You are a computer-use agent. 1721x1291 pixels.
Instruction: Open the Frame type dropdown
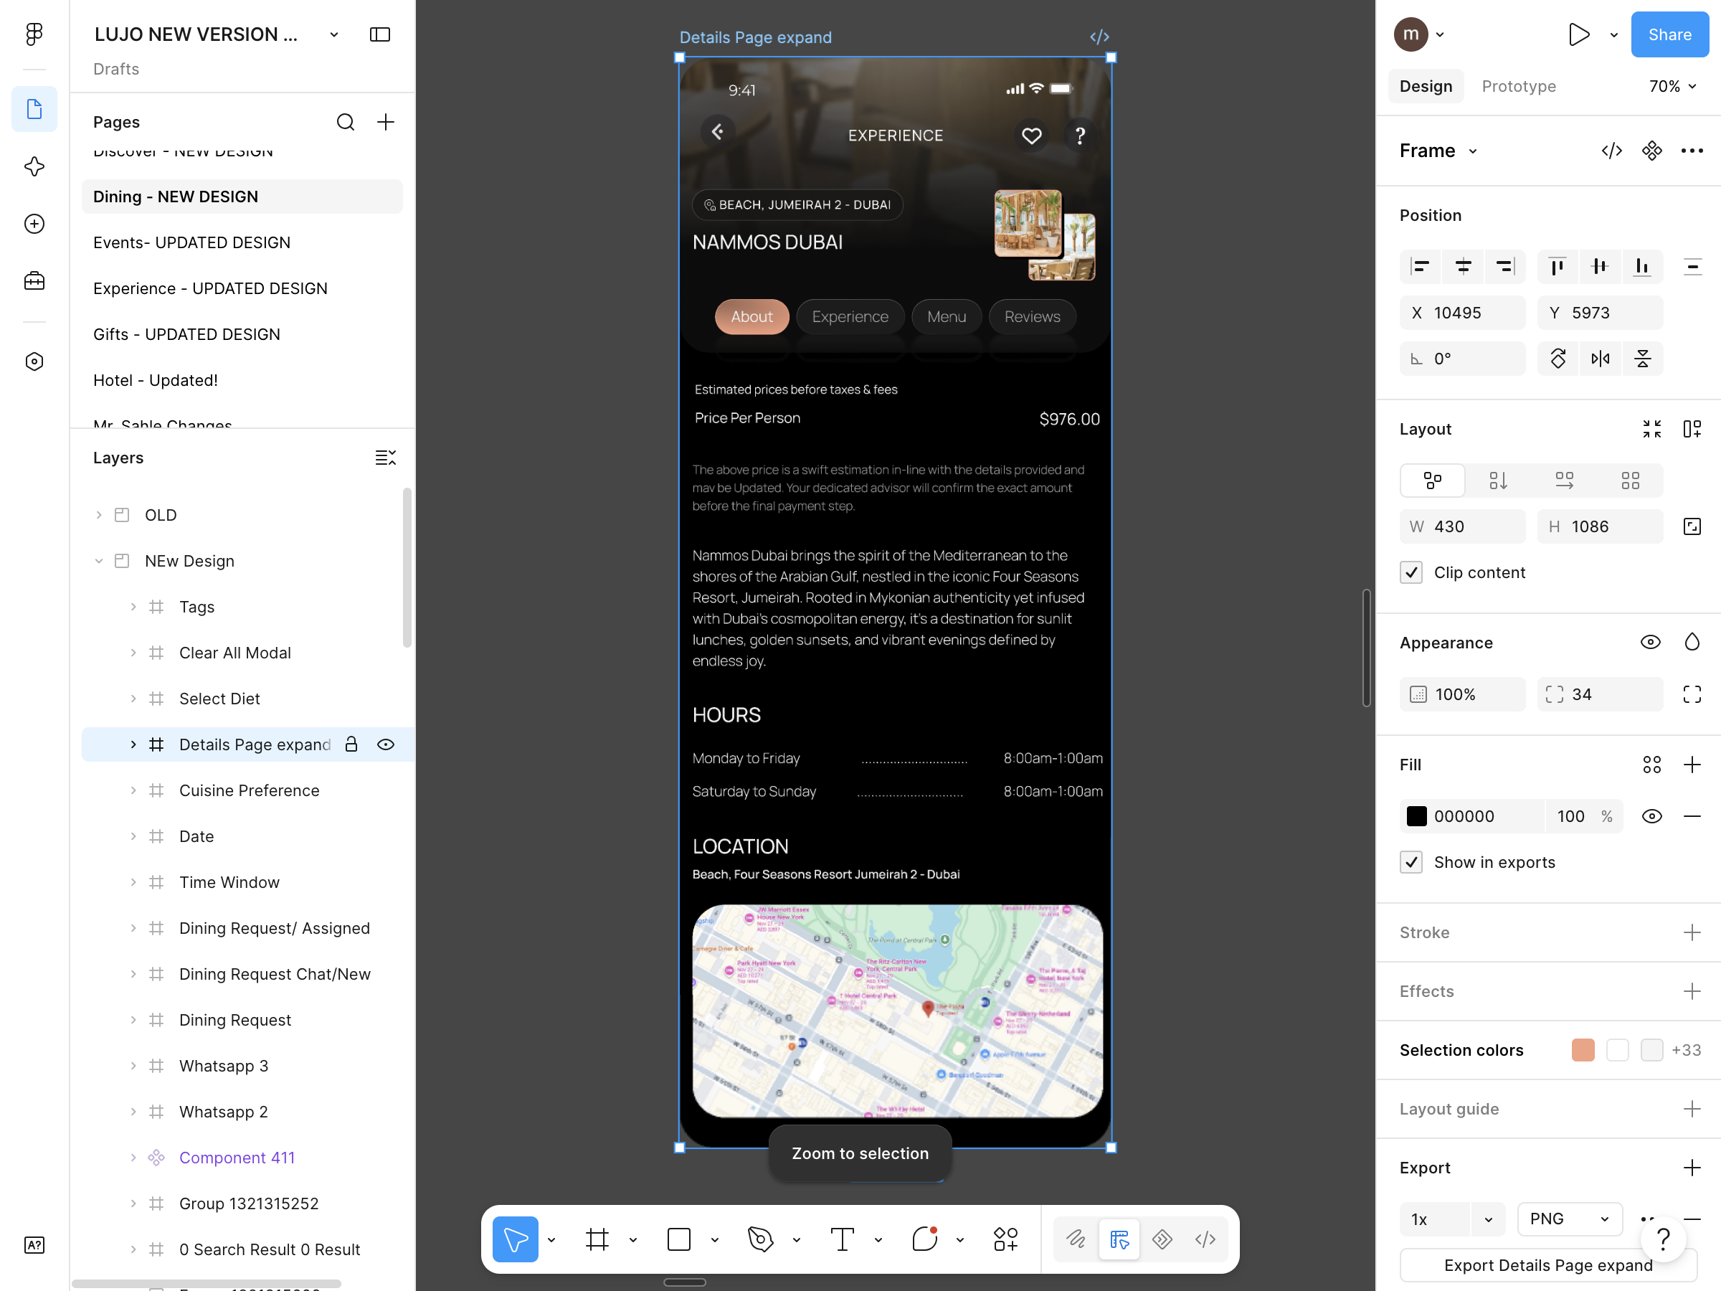(1438, 151)
